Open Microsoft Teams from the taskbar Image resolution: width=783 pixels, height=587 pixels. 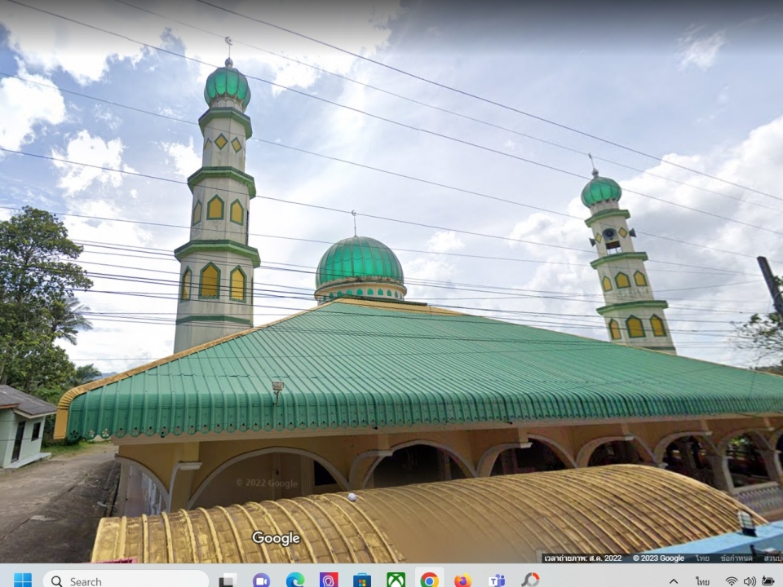496,580
